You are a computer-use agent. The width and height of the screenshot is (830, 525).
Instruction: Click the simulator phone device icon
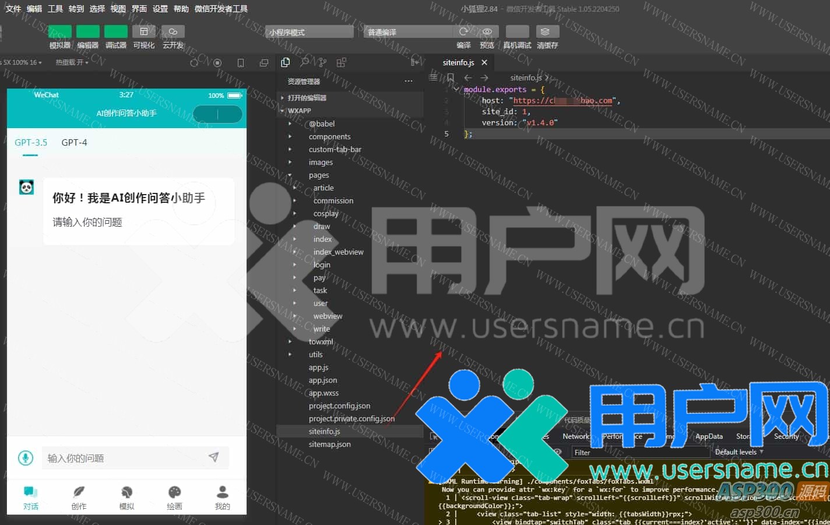(241, 63)
